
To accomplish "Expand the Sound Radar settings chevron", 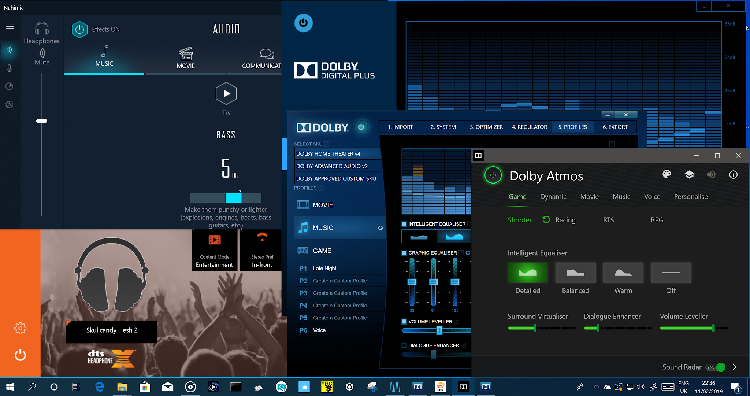I will pos(735,367).
